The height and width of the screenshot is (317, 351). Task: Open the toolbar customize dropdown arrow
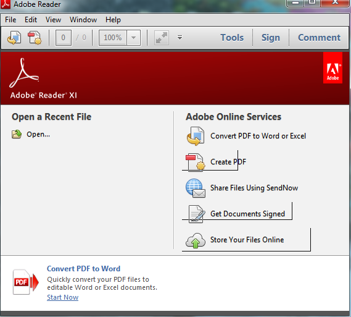(x=180, y=37)
